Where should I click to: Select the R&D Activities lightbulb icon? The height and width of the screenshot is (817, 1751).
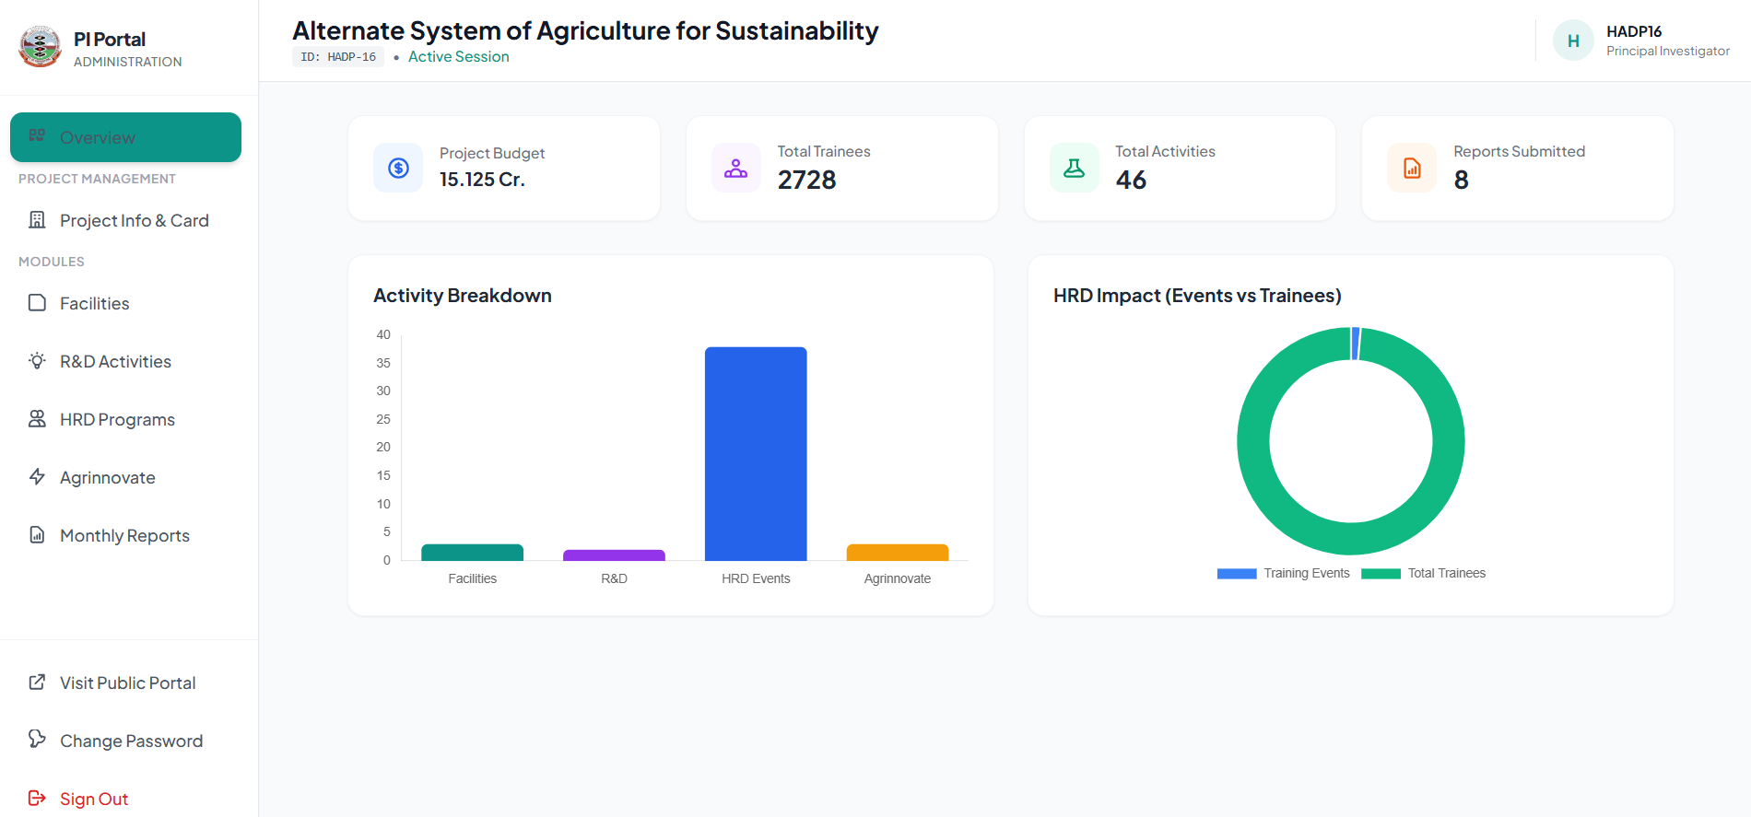(37, 361)
